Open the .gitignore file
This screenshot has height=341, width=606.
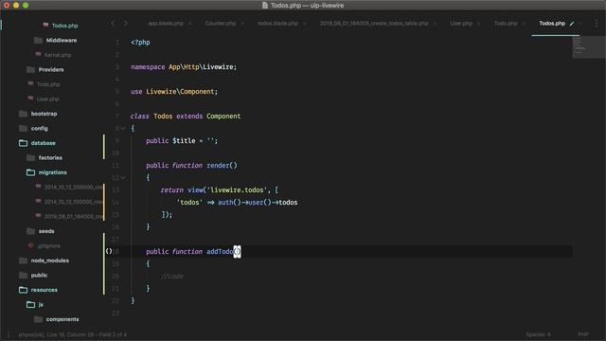[48, 246]
